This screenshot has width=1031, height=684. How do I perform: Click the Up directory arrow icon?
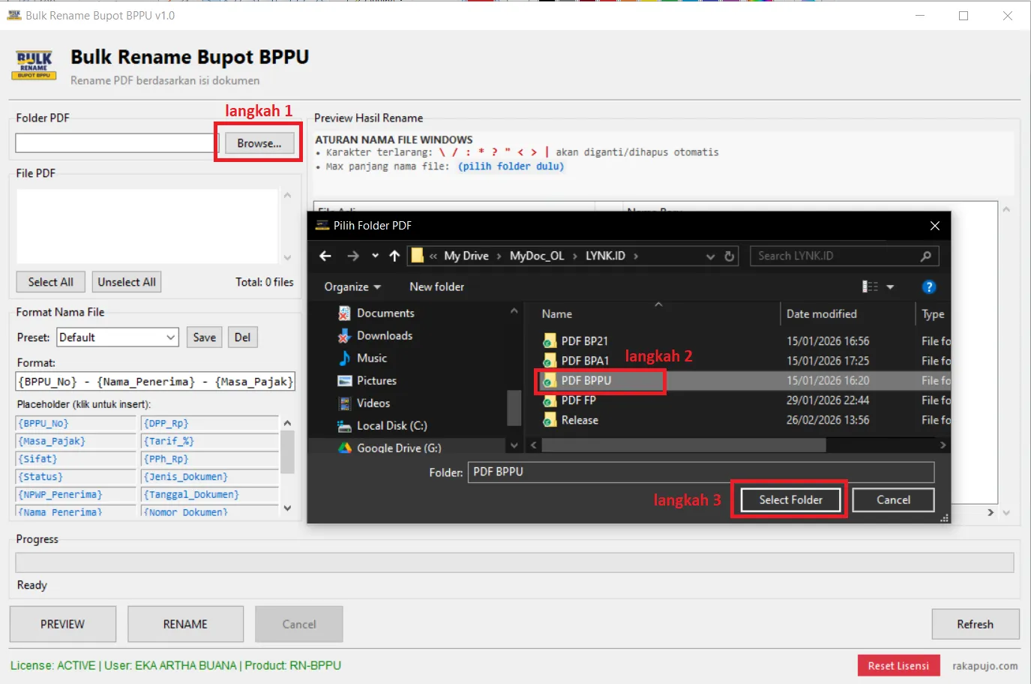394,256
